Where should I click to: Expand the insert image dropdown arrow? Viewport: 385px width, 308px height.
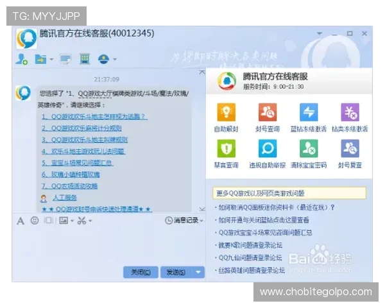[x=72, y=221]
